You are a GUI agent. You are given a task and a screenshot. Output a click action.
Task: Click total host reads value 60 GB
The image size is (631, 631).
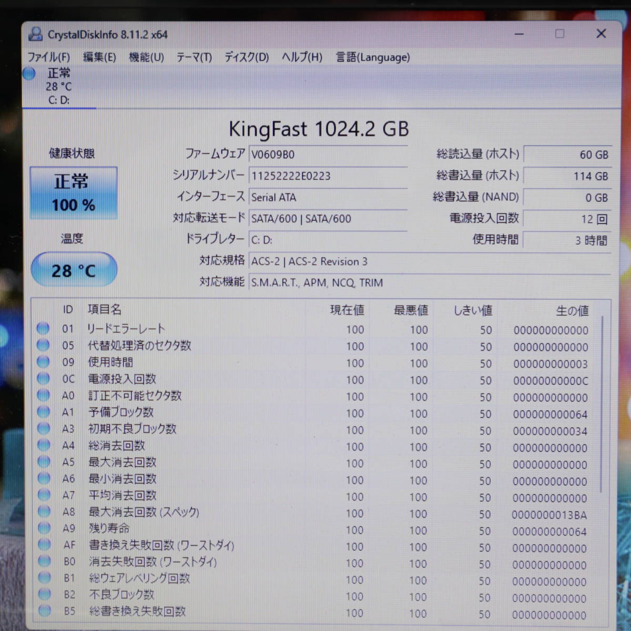(568, 155)
